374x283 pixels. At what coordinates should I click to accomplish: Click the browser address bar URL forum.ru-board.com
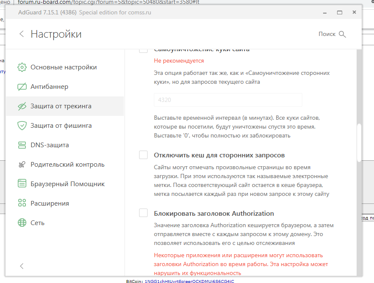(x=109, y=2)
